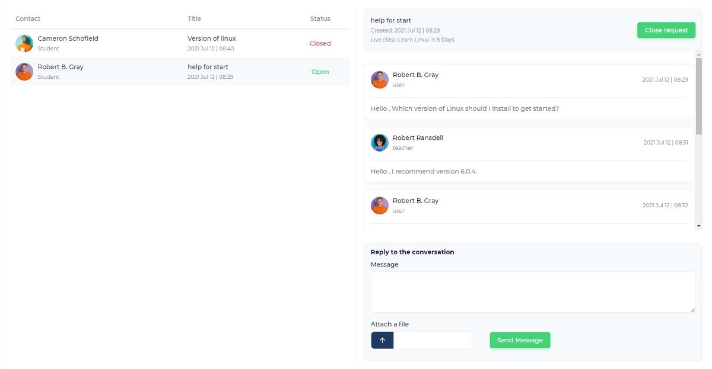Click the upload arrow icon for attachments
Viewport: 712px width, 369px height.
[382, 340]
